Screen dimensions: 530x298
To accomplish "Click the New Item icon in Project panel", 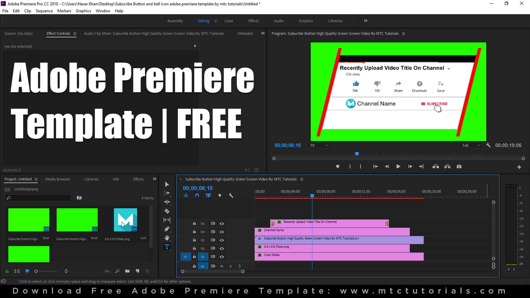I will tap(137, 271).
